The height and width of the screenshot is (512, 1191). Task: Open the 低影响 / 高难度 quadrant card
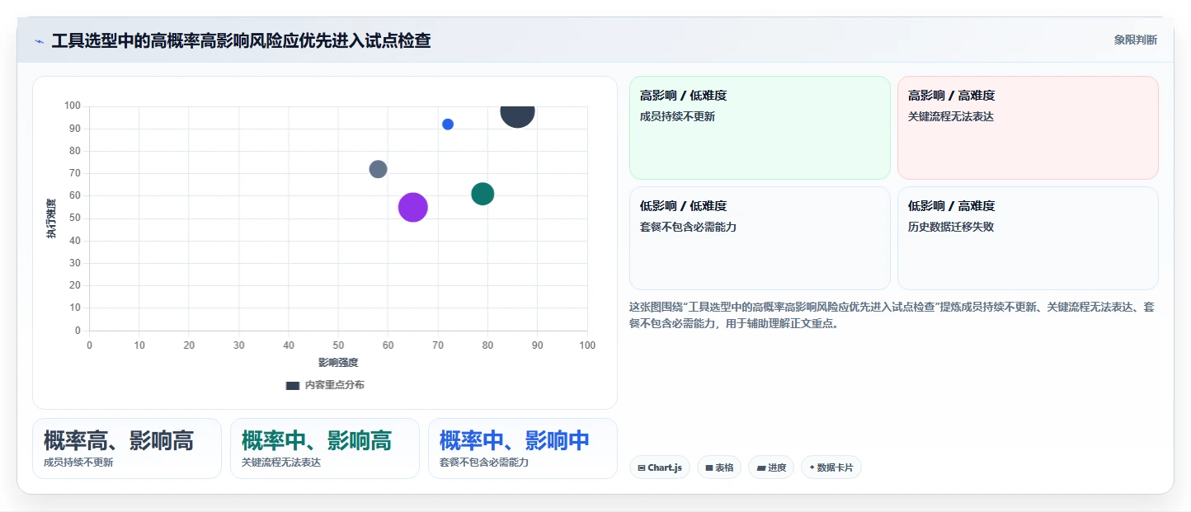[1028, 238]
